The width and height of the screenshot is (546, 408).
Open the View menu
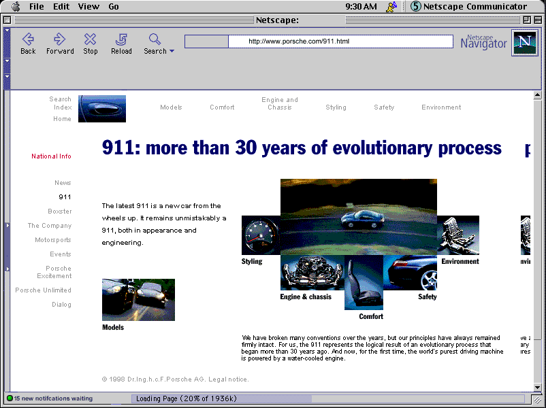click(89, 7)
